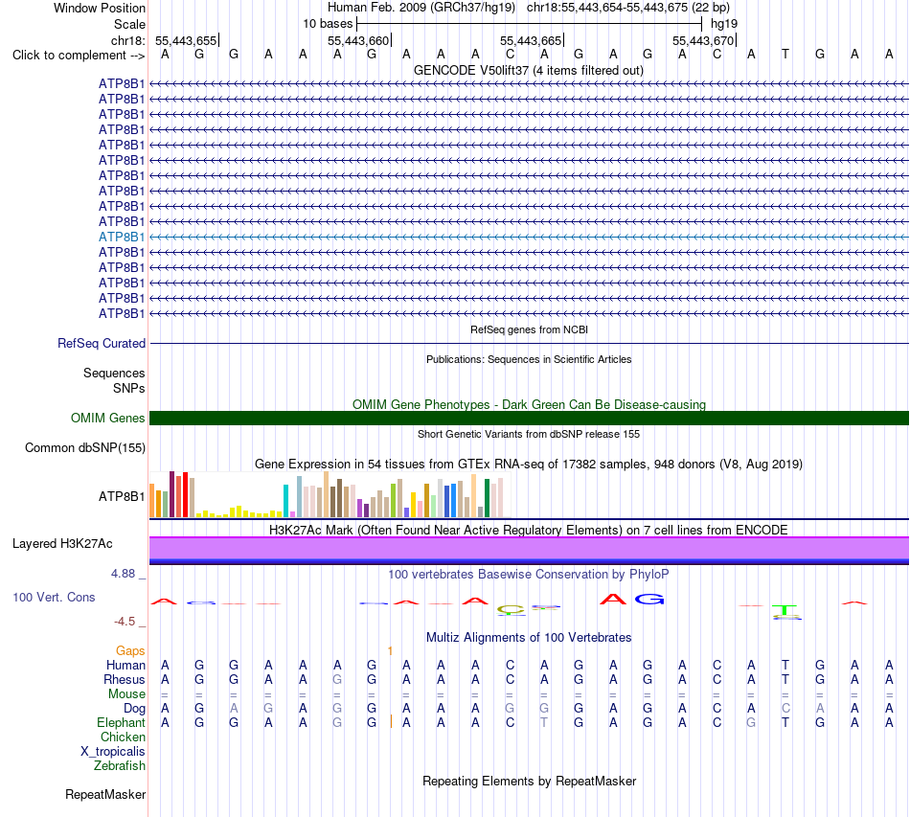Click the orange 'Gaps' label

pyautogui.click(x=130, y=651)
